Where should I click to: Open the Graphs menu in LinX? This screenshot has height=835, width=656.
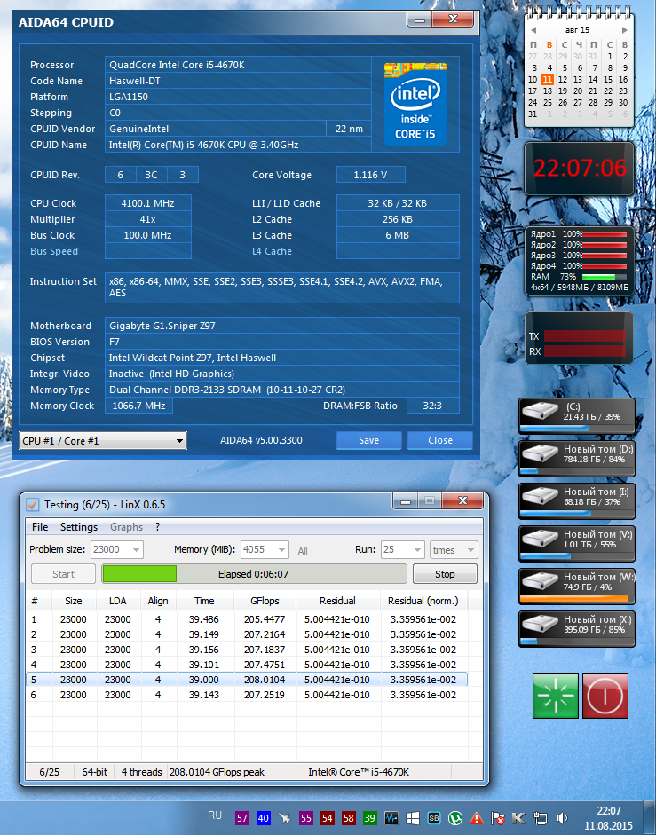click(x=126, y=527)
